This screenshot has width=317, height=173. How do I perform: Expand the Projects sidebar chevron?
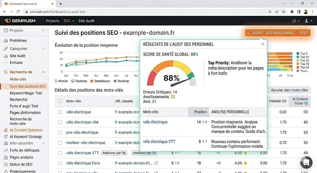[43, 30]
